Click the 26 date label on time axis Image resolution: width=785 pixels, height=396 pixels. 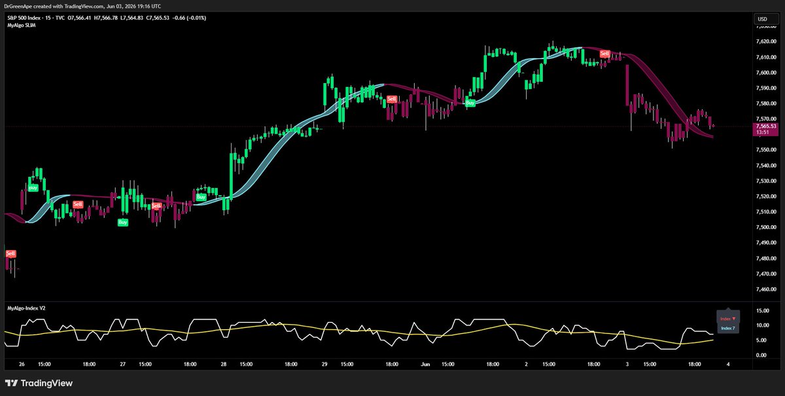(22, 364)
